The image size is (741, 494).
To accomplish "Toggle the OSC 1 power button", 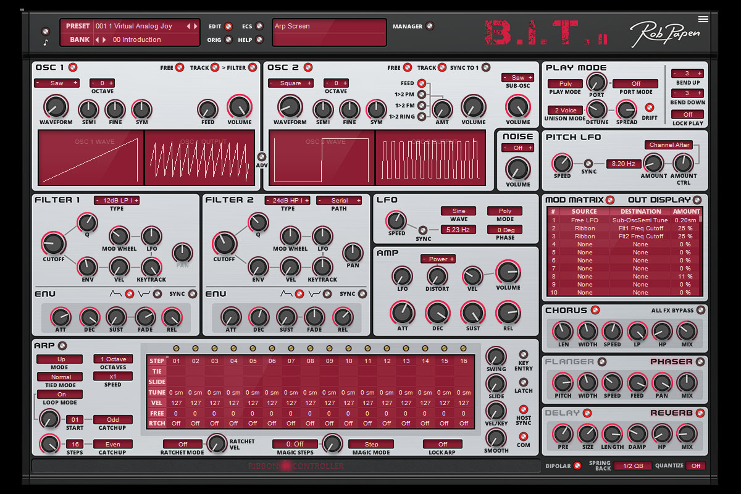I will point(73,67).
